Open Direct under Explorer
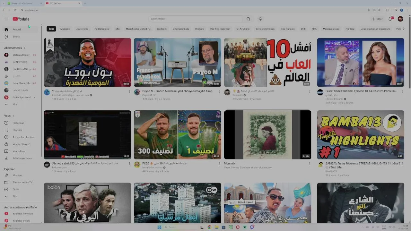411x231 pixels. pyautogui.click(x=21, y=189)
